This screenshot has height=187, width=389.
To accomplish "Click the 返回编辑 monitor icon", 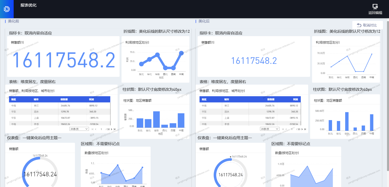I will (375, 7).
